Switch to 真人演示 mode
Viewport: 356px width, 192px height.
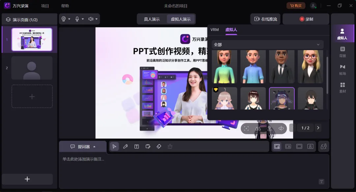tap(152, 19)
